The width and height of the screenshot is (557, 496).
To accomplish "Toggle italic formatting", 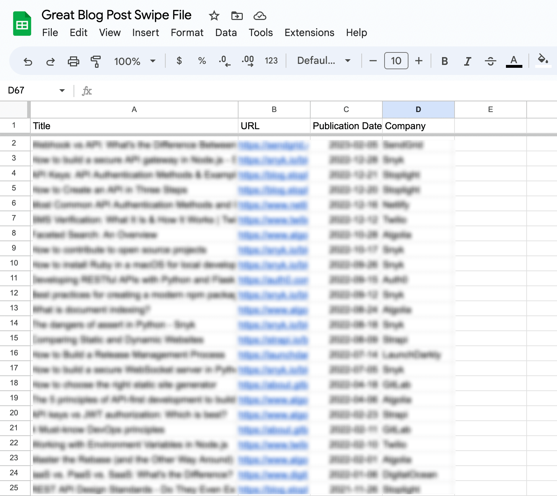I will pyautogui.click(x=467, y=61).
